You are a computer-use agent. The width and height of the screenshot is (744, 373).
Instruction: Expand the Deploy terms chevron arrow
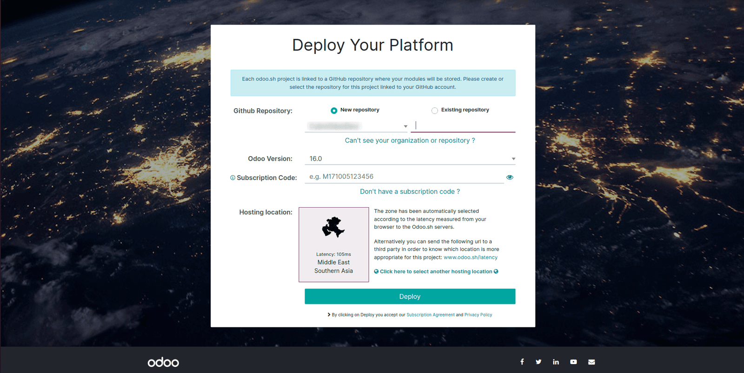pos(329,314)
